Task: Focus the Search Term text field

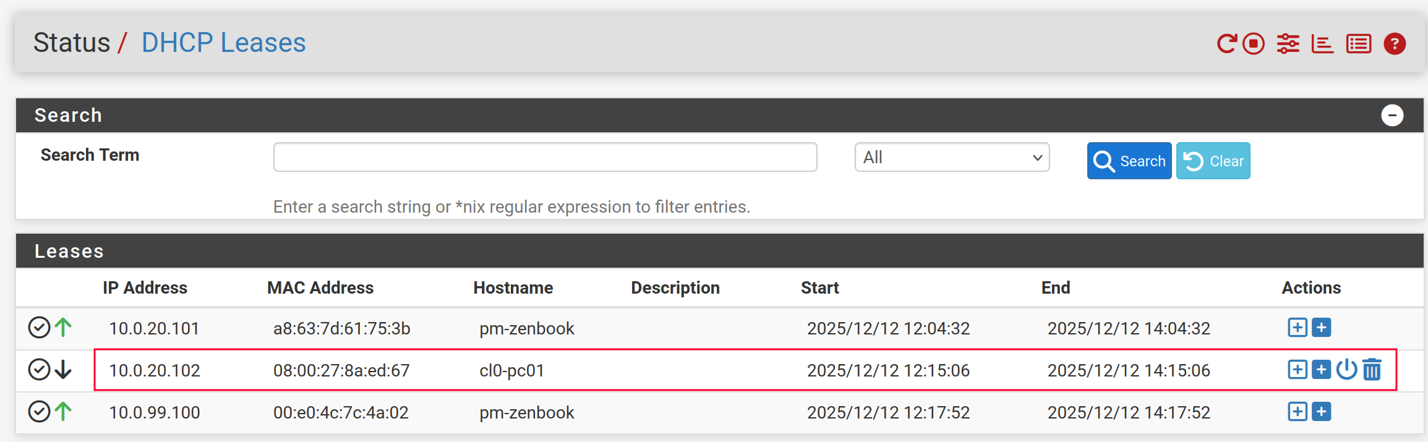Action: click(x=545, y=157)
